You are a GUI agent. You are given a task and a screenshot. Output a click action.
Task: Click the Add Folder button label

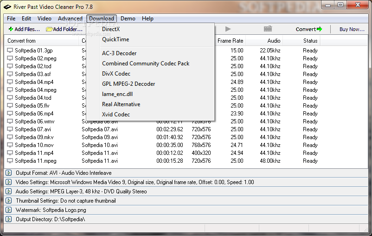(68, 29)
